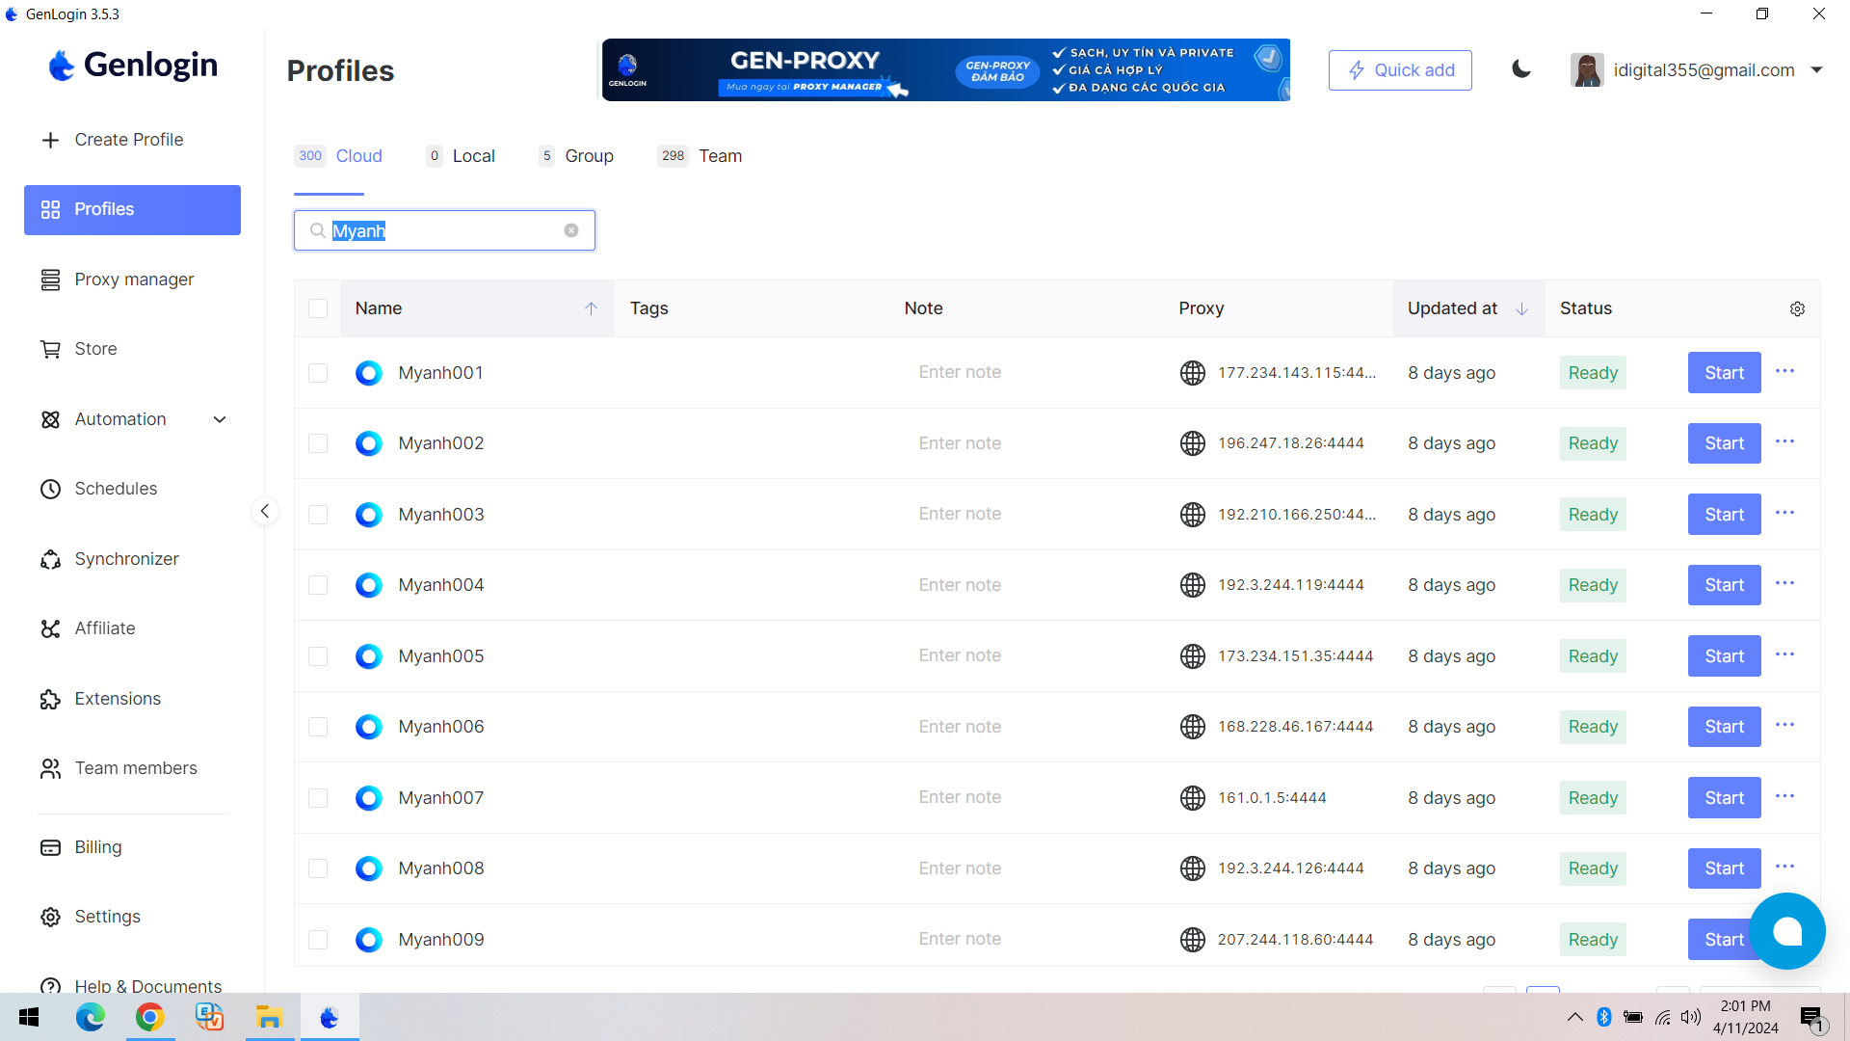
Task: Tick the checkbox for Myanh005
Action: tap(318, 656)
